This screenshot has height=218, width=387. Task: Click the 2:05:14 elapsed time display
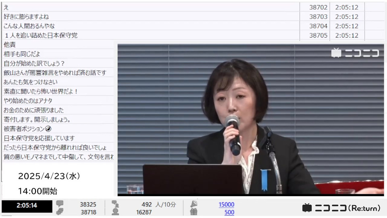(27, 205)
